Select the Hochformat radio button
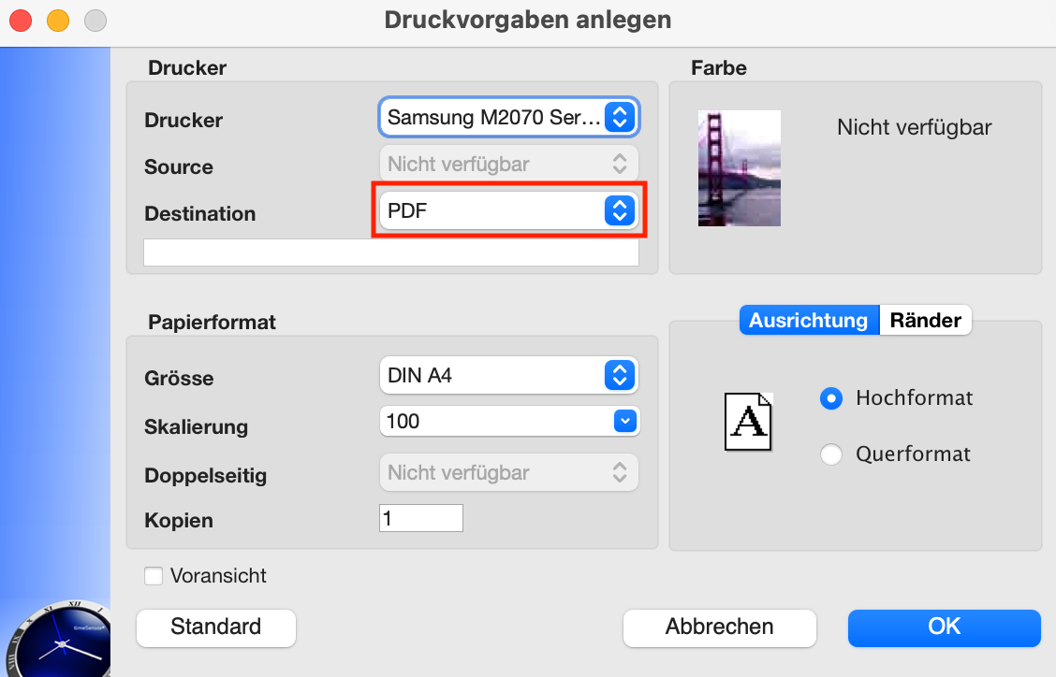The width and height of the screenshot is (1056, 677). (x=831, y=398)
